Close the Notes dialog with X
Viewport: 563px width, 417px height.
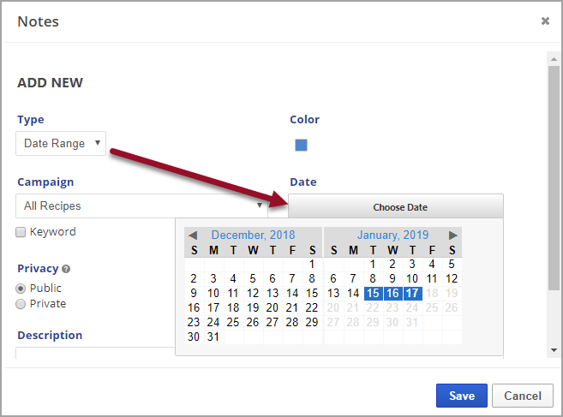click(x=545, y=21)
